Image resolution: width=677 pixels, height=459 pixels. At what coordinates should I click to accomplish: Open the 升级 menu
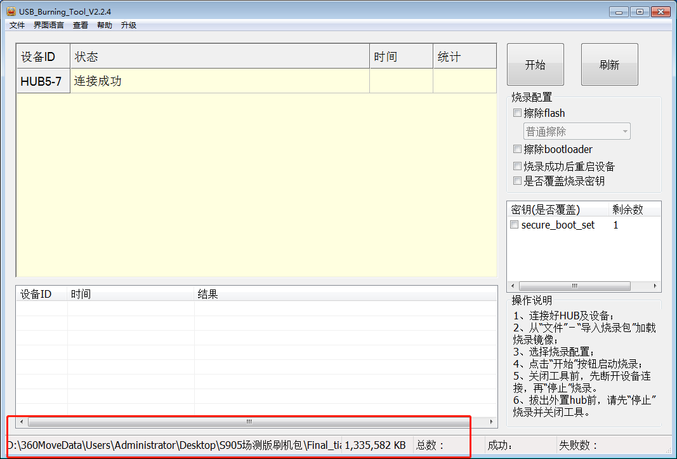[129, 25]
